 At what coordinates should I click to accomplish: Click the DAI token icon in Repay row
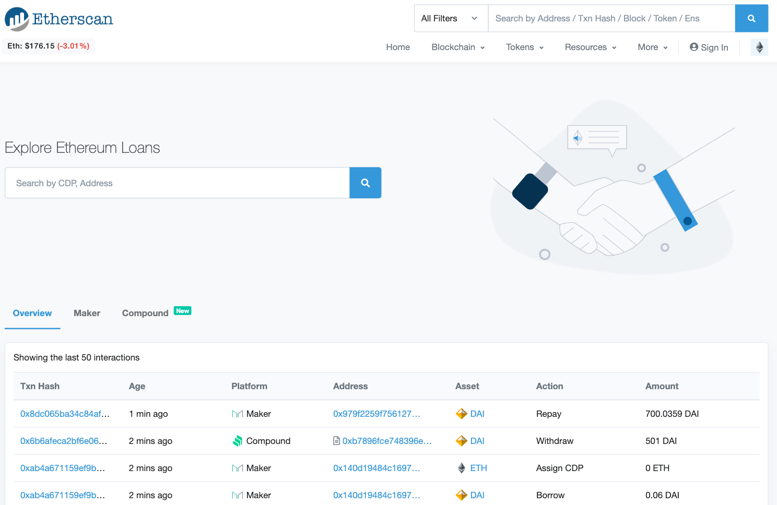pyautogui.click(x=462, y=414)
